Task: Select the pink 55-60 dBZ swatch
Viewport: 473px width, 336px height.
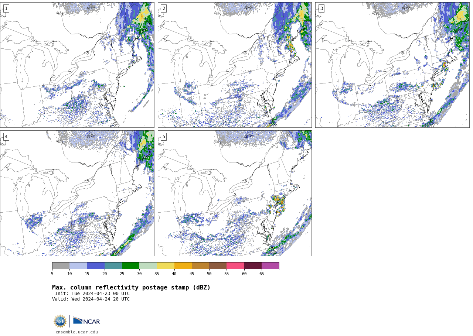Action: tap(235, 266)
